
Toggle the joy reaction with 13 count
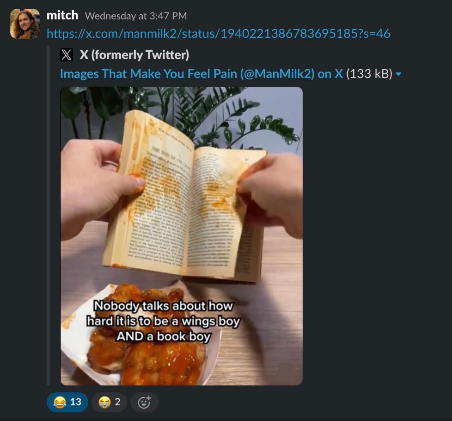(67, 402)
